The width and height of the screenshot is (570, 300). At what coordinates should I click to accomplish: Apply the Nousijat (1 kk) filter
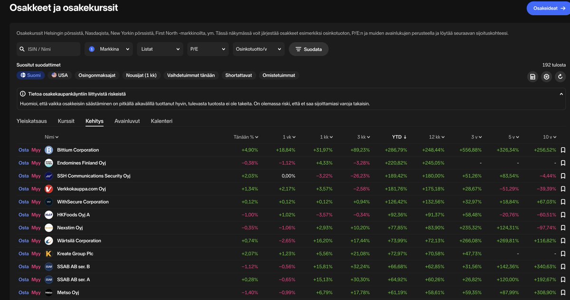141,75
